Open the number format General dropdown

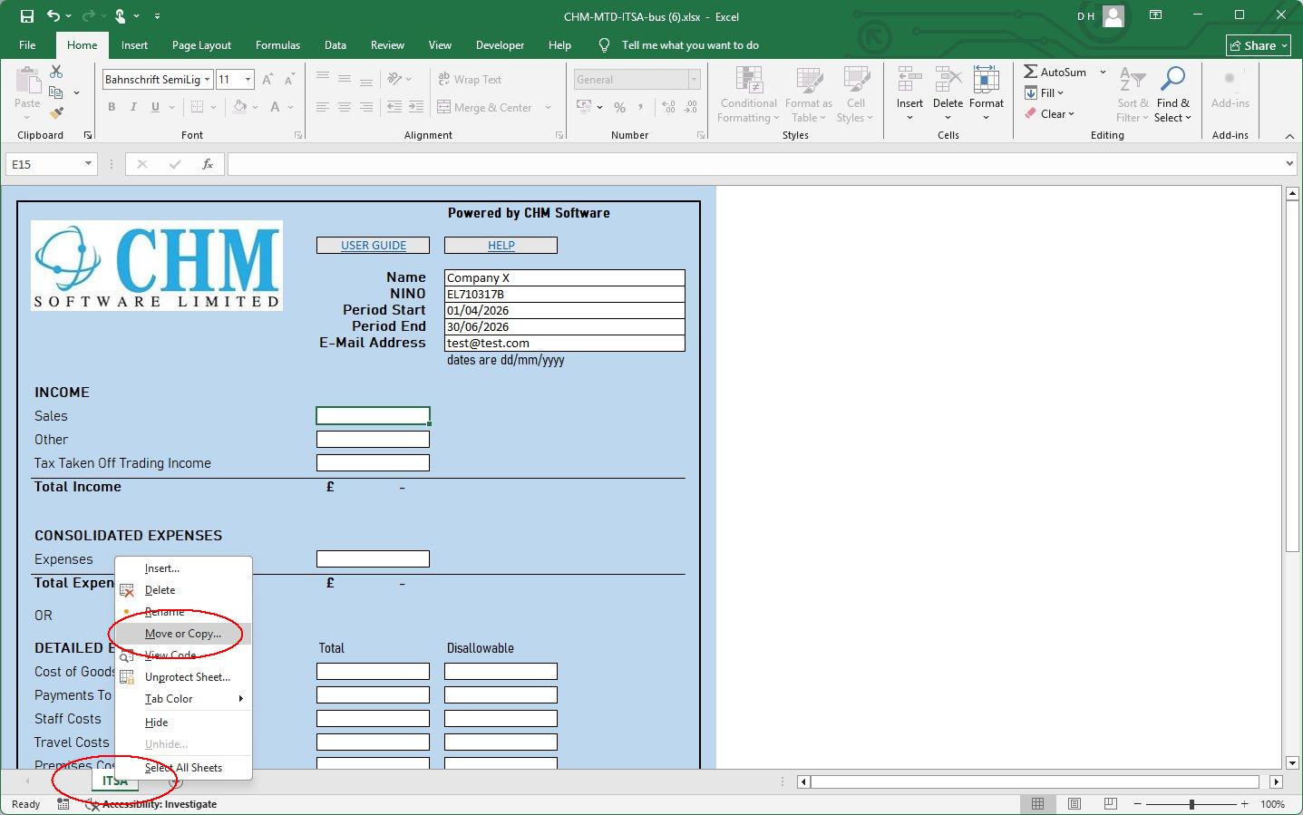[694, 80]
